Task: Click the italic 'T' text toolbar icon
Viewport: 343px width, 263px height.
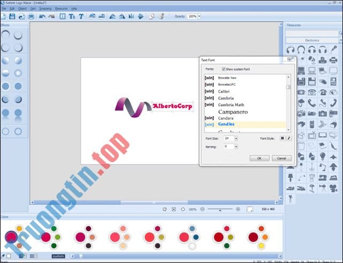Action: 81,17
